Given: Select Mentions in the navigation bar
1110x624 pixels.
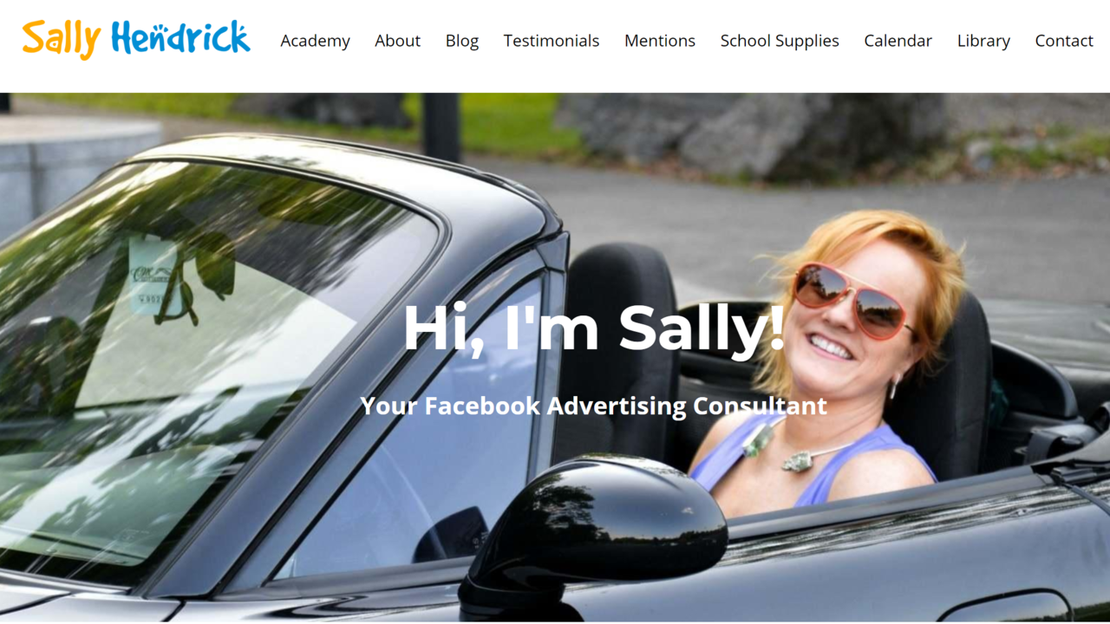Looking at the screenshot, I should pyautogui.click(x=660, y=41).
